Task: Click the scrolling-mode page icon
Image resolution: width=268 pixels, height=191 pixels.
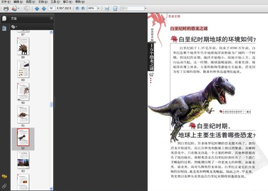Action: coord(107,8)
